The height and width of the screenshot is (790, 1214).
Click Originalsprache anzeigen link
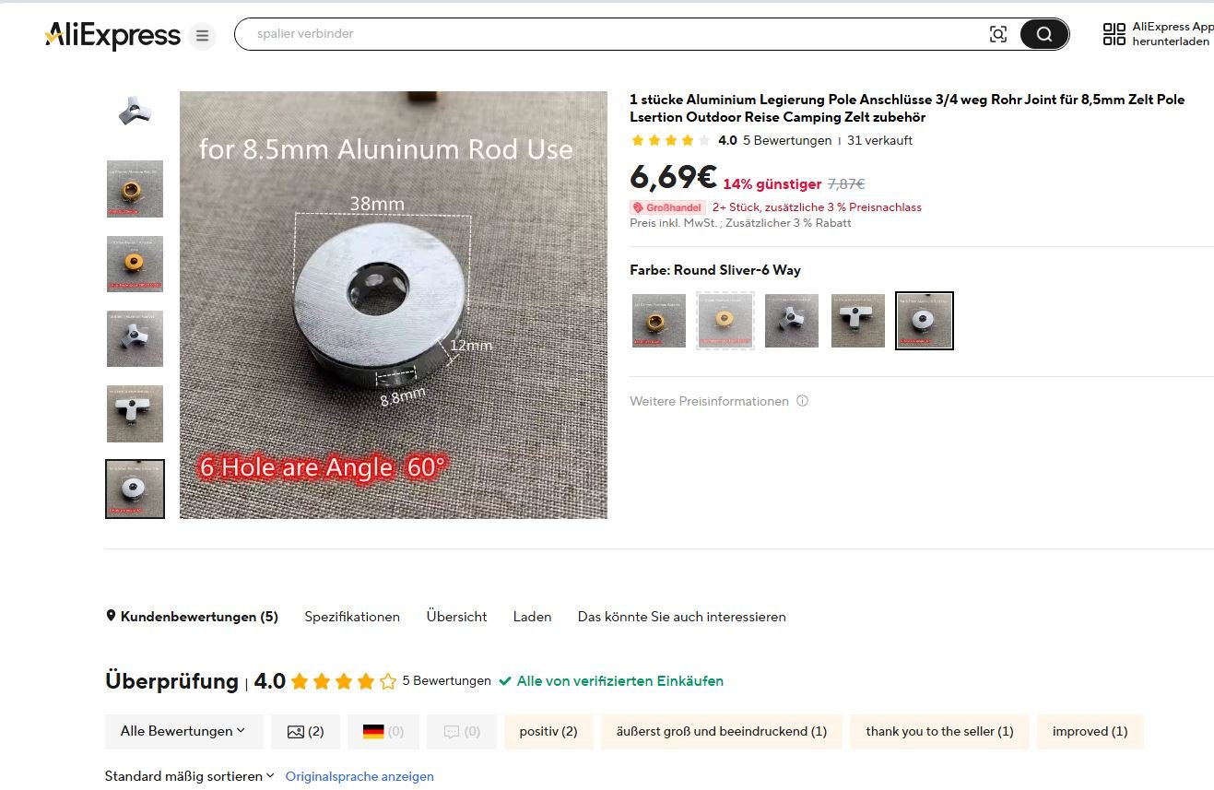pos(359,776)
